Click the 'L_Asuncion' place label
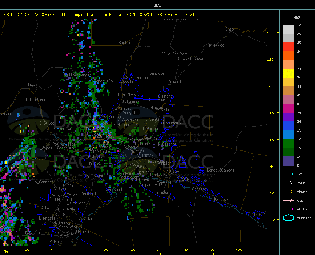This screenshot has width=315, height=255. [x=175, y=82]
